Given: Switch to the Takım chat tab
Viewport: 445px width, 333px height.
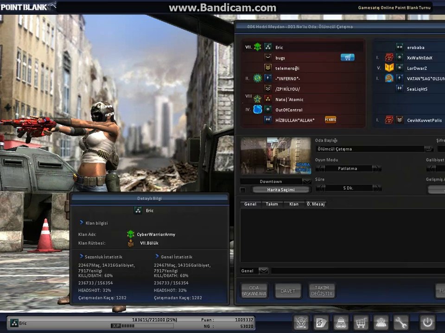Looking at the screenshot, I should tap(272, 204).
